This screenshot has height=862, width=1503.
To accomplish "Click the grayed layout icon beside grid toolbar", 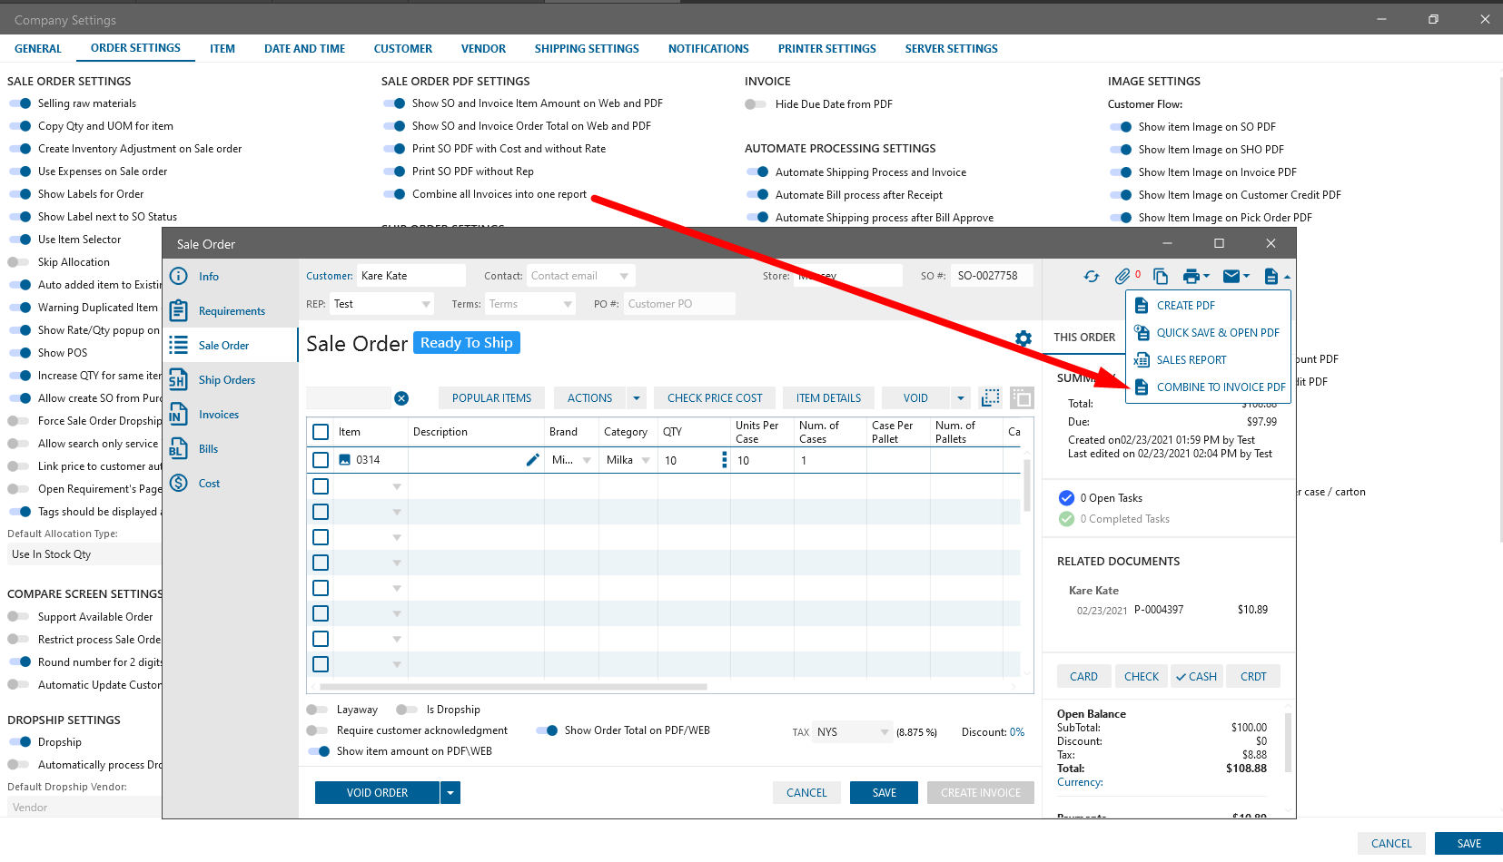I will coord(1022,397).
